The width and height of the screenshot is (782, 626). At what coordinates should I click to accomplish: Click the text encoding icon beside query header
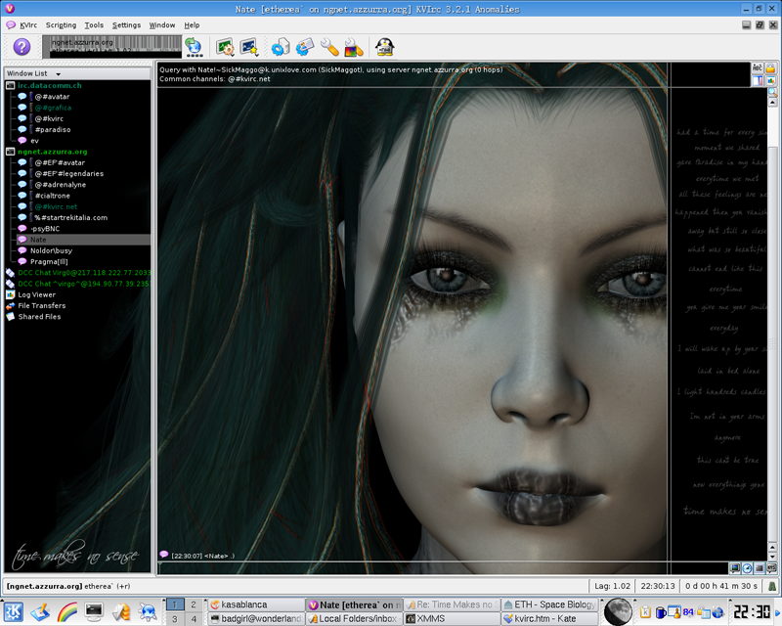[x=757, y=67]
